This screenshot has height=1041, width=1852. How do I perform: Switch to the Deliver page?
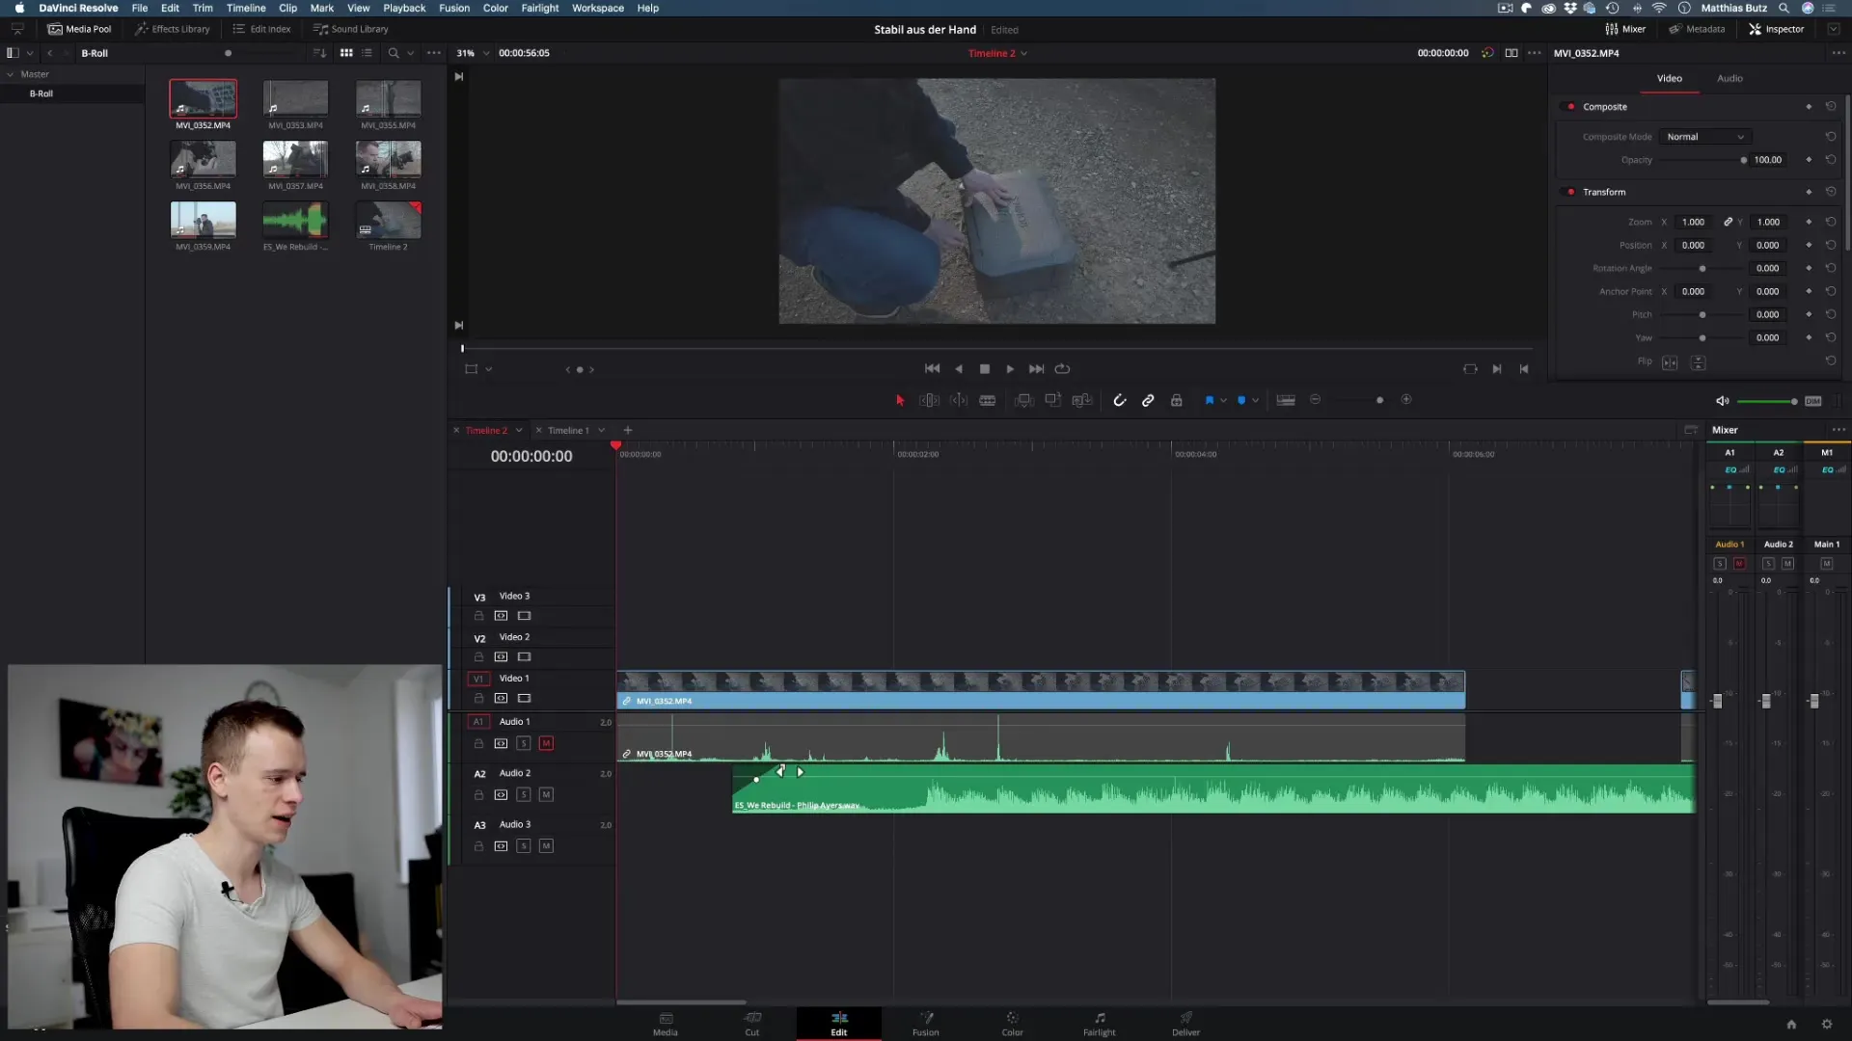click(1185, 1024)
